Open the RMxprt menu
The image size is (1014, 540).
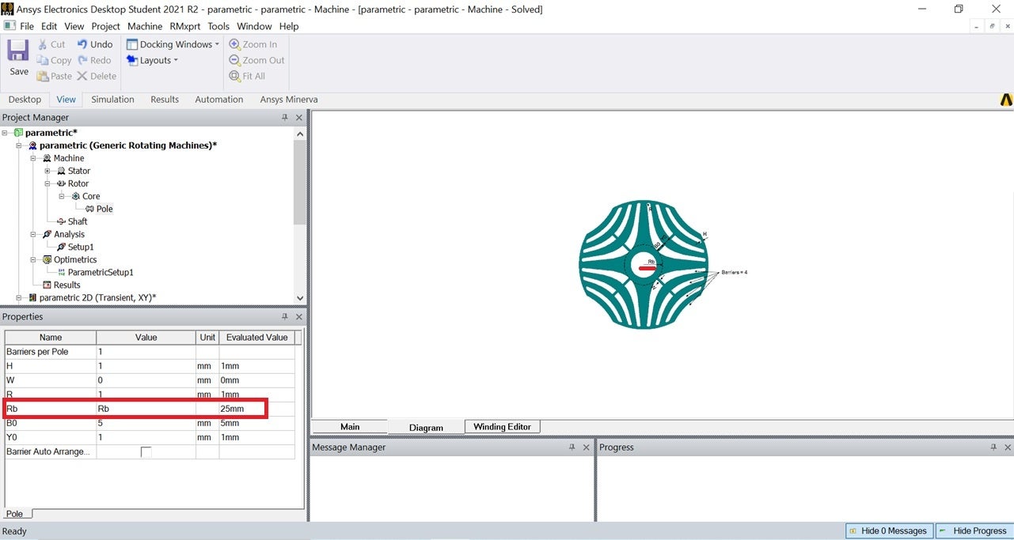[185, 26]
